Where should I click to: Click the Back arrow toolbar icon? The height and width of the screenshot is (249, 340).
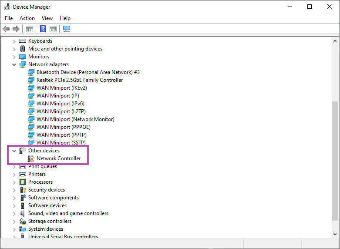coord(6,29)
